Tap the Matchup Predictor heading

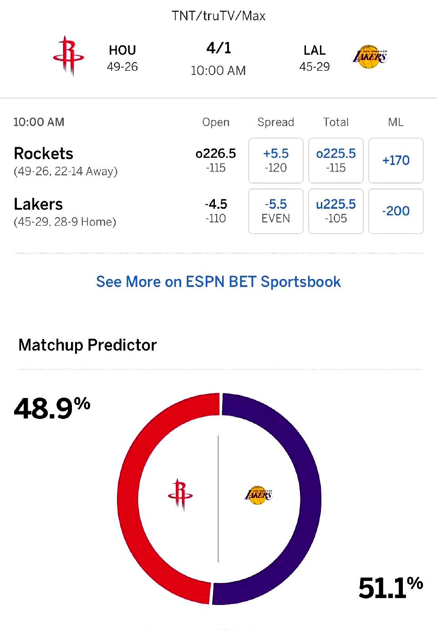tap(87, 345)
